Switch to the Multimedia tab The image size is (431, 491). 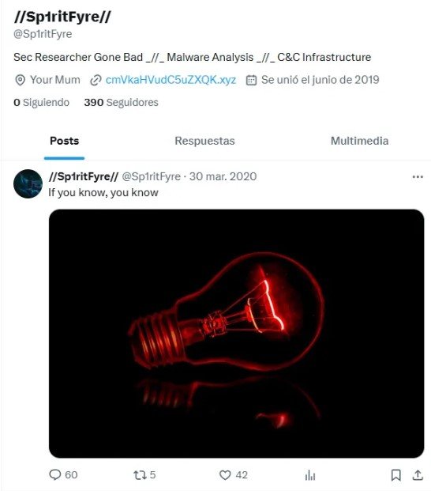(x=359, y=141)
